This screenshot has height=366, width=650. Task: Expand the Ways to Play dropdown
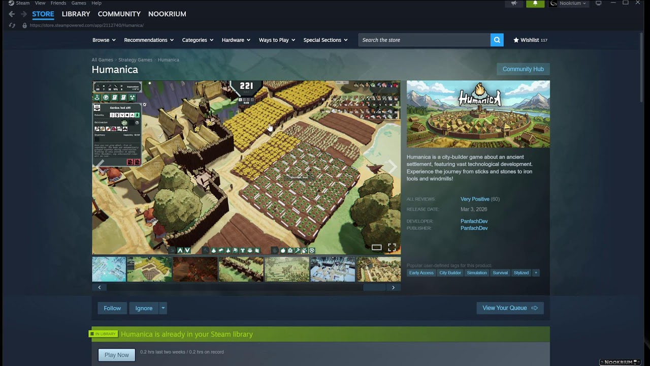(x=277, y=40)
